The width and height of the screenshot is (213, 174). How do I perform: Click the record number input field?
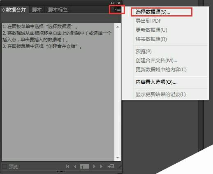click(84, 167)
